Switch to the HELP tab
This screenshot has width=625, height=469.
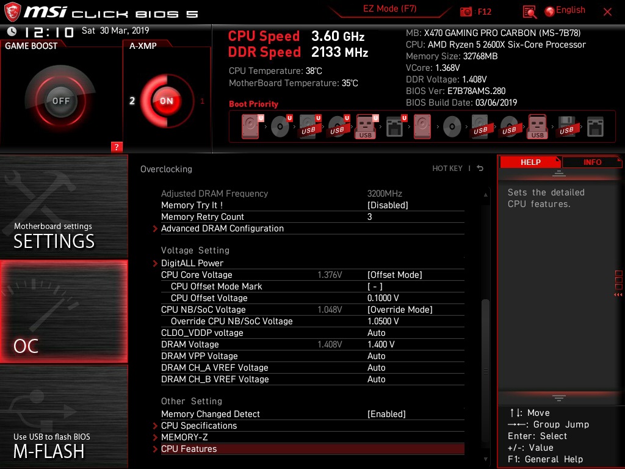coord(530,162)
